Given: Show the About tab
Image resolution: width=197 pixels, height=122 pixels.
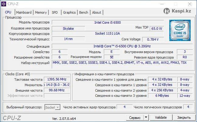Looking at the screenshot, I should click(97, 12).
